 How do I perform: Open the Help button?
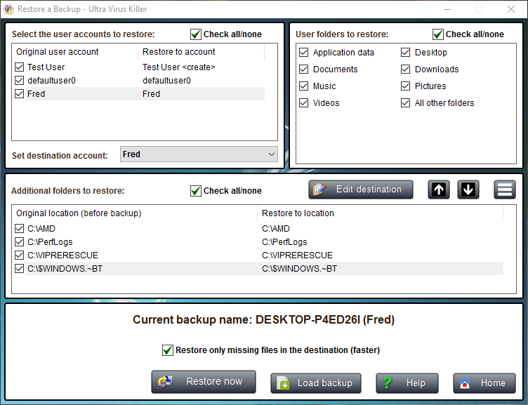(x=407, y=383)
